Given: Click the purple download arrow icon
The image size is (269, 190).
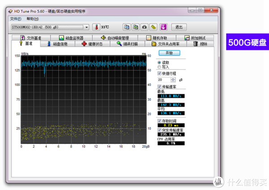Looking at the screenshot, I should coord(163,27).
